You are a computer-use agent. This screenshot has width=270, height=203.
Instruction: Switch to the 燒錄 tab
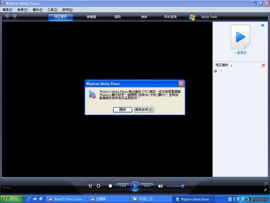pyautogui.click(x=144, y=17)
